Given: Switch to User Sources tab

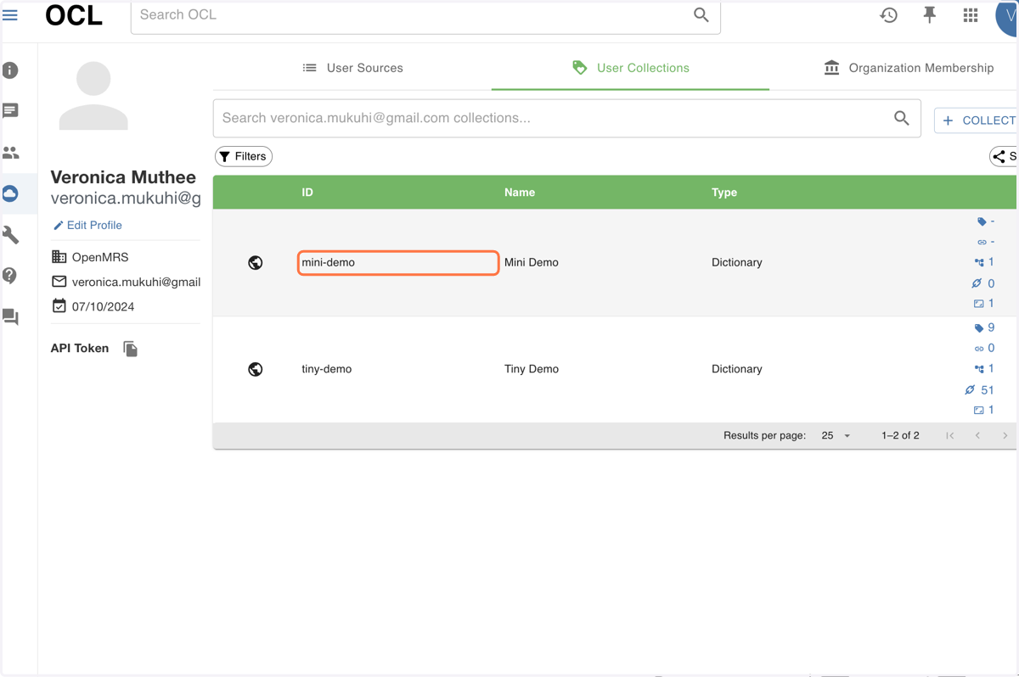Looking at the screenshot, I should (x=352, y=68).
